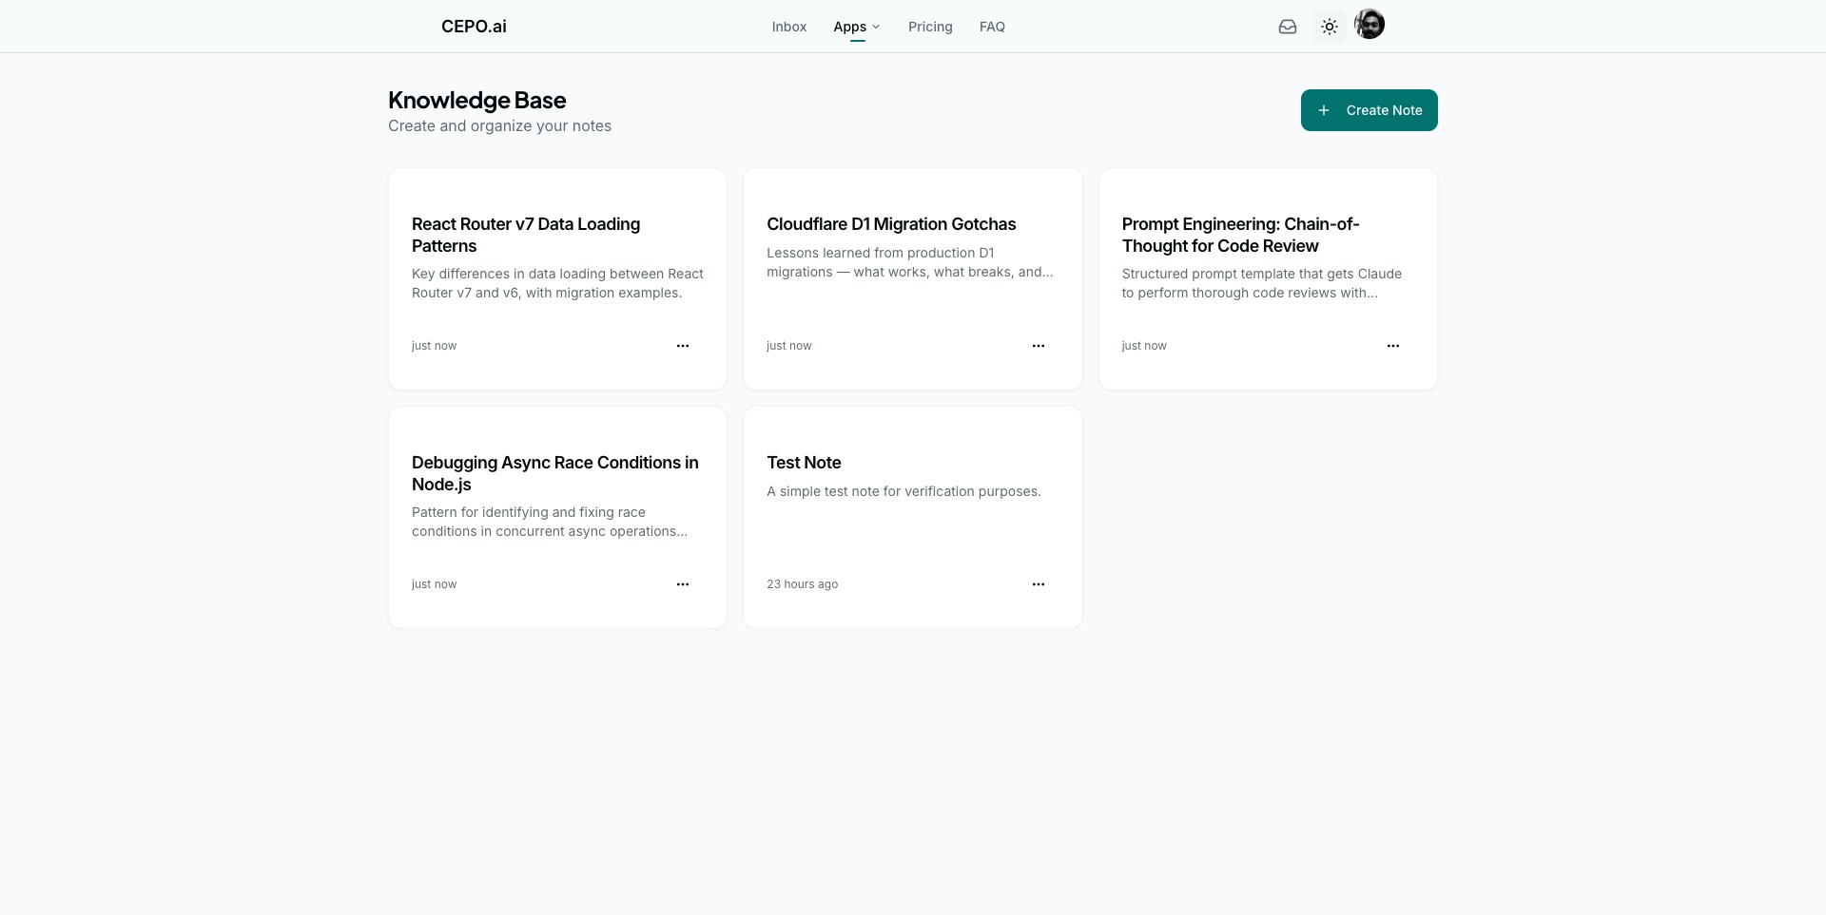This screenshot has width=1826, height=915.
Task: Open your profile avatar menu
Action: 1369,24
